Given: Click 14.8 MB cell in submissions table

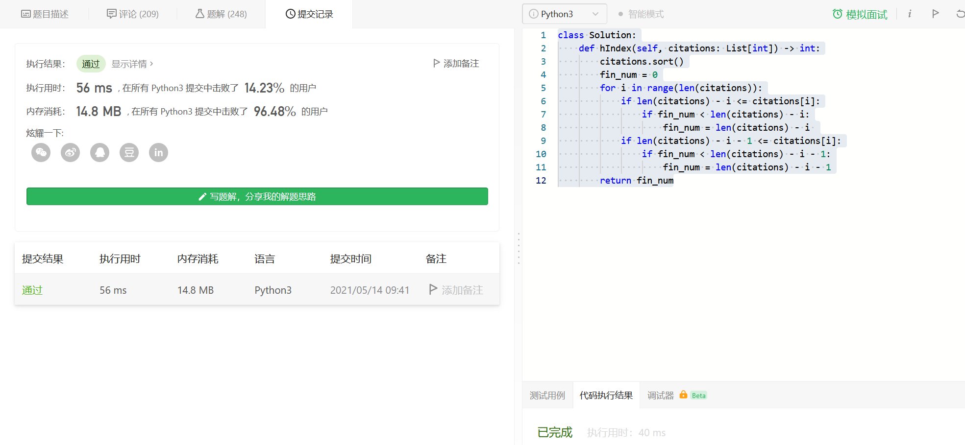Looking at the screenshot, I should coord(196,290).
